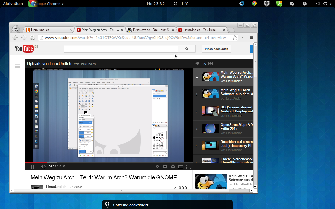Open OpenStreetMap: A Year of Edits item
The image size is (335, 209).
point(223,129)
